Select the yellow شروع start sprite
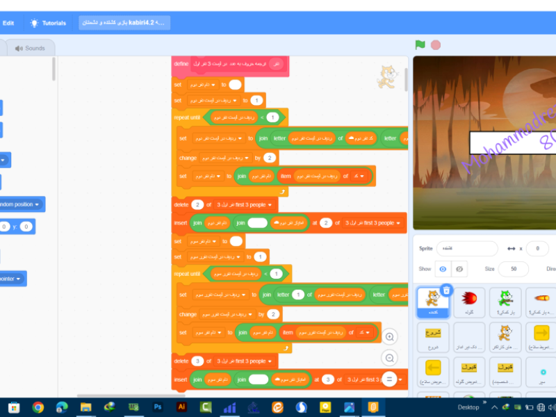 coord(433,337)
